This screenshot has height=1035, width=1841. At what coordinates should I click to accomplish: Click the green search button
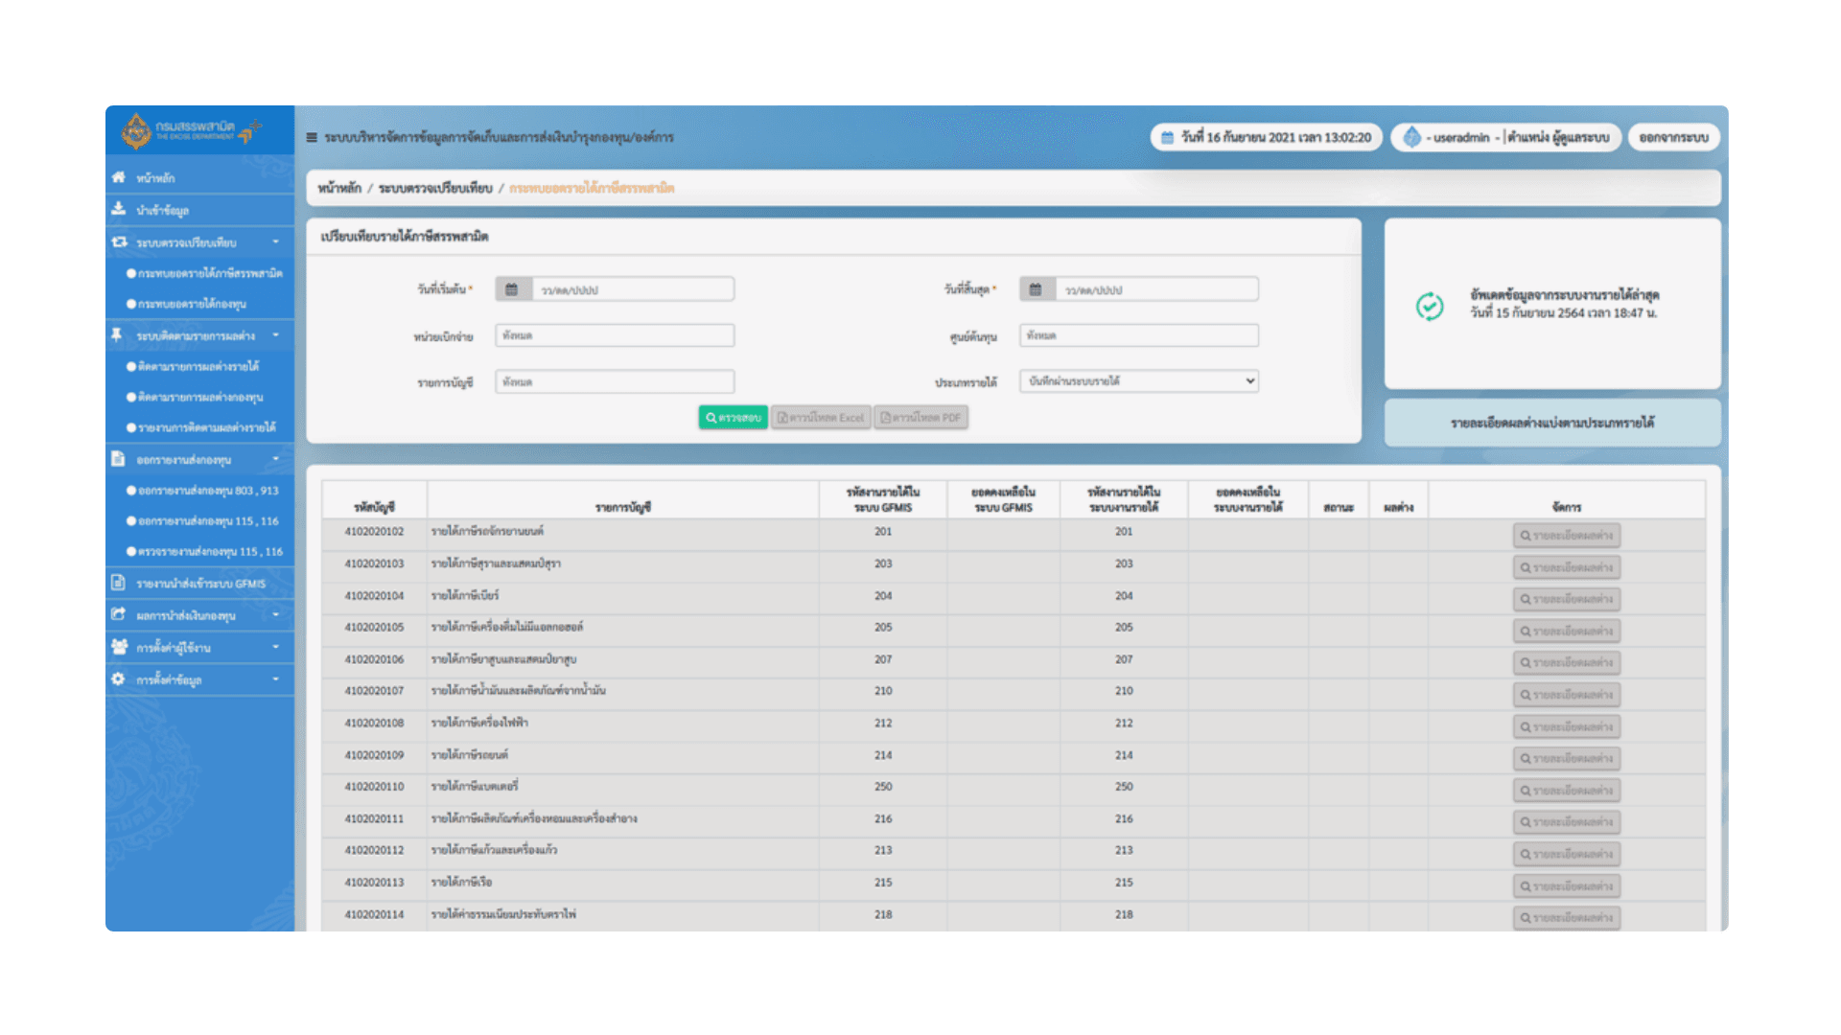pyautogui.click(x=733, y=418)
